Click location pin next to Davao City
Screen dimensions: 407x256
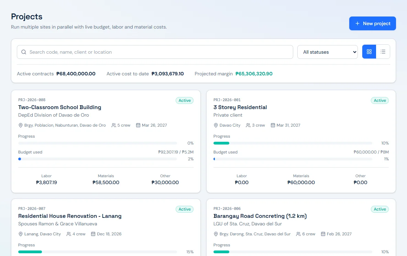click(216, 125)
